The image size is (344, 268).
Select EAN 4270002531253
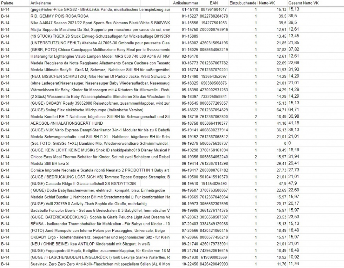[x=214, y=90]
